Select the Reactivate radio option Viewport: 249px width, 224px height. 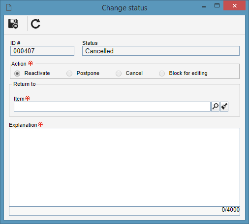coord(17,74)
